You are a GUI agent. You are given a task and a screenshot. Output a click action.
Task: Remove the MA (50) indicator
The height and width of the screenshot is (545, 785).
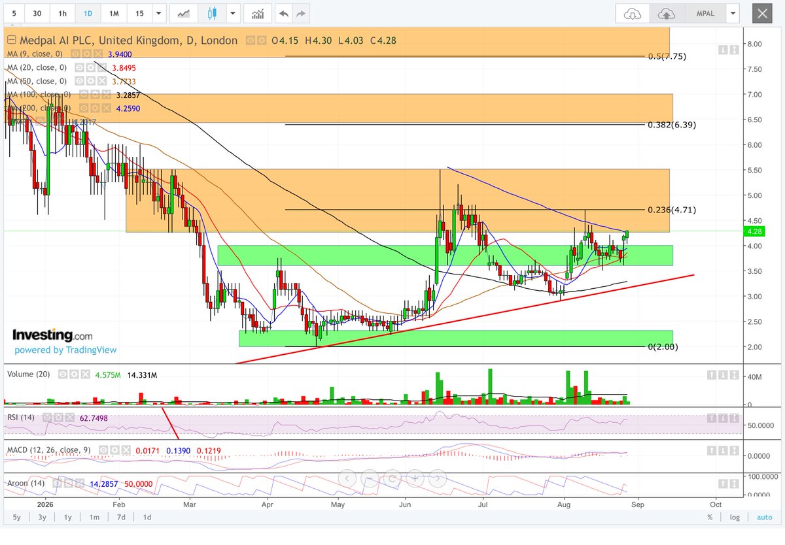tap(101, 81)
